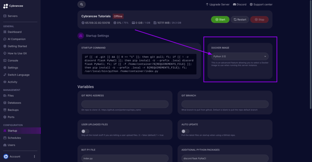The width and height of the screenshot is (312, 162).
Task: Click the Settings gear icon
Action: click(5, 68)
